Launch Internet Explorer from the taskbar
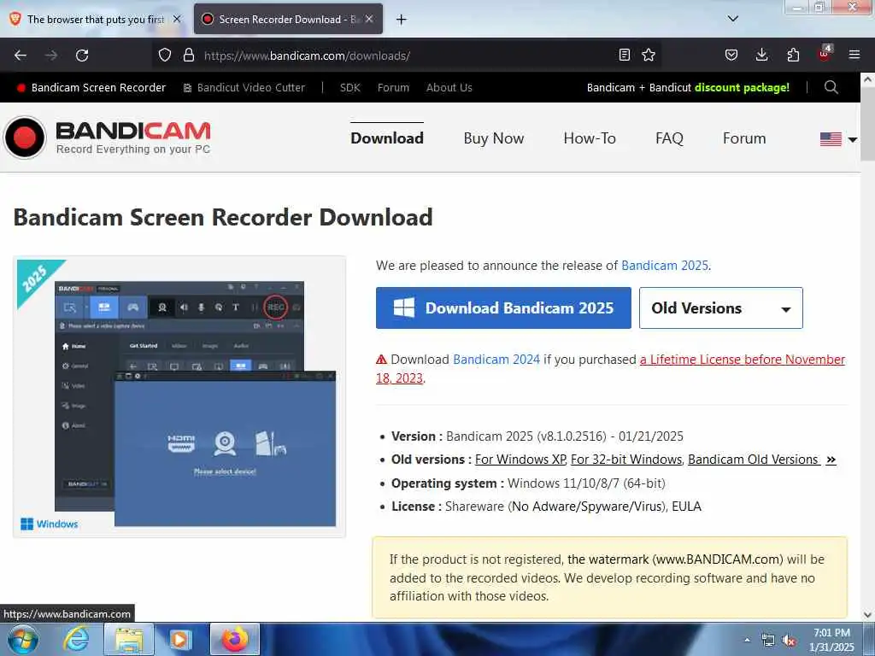 tap(76, 639)
